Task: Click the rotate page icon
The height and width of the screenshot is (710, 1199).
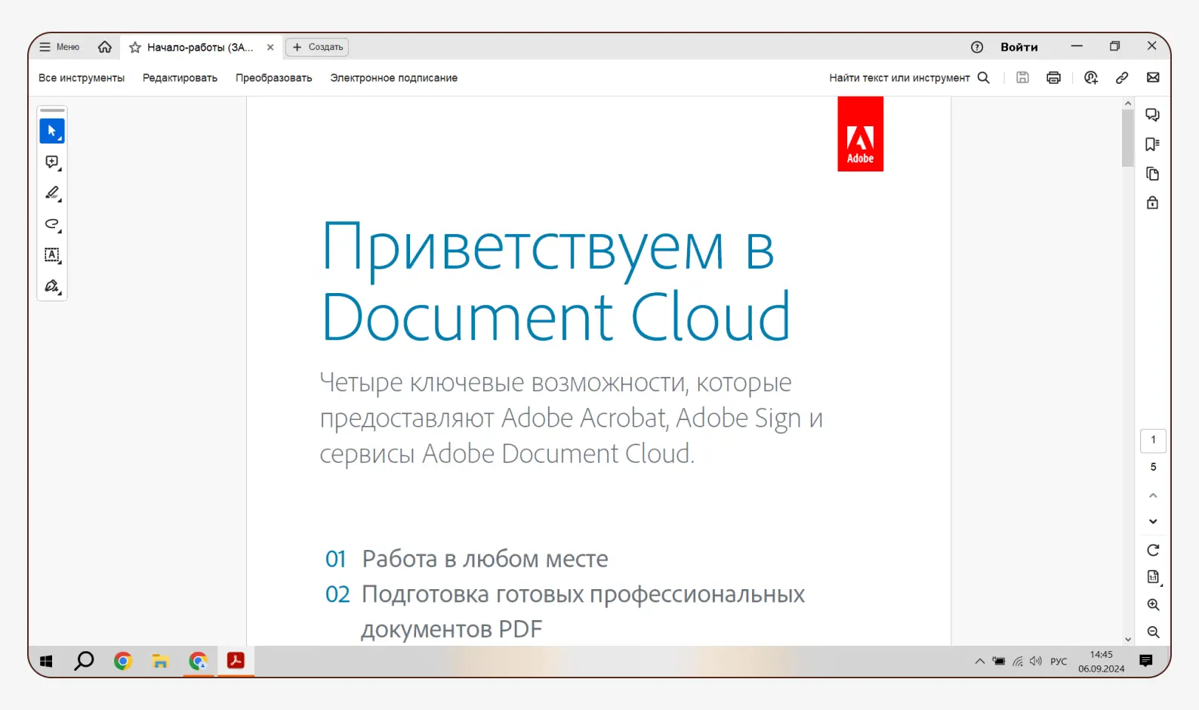Action: [x=1153, y=550]
